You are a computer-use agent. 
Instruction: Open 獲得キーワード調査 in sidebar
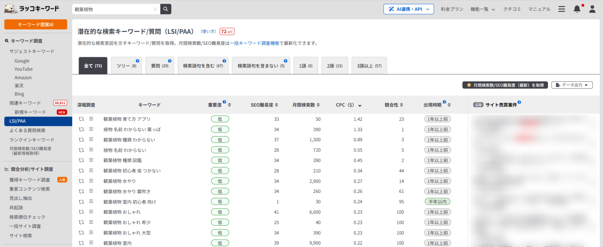click(30, 180)
